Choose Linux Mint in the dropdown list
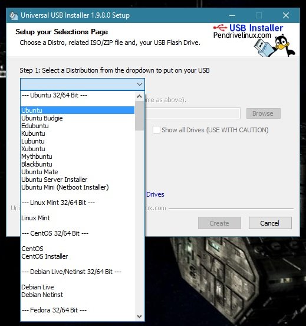The height and width of the screenshot is (326, 306). point(77,218)
